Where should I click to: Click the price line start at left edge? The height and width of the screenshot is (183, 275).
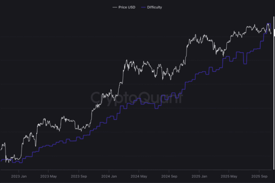[x=1, y=149]
